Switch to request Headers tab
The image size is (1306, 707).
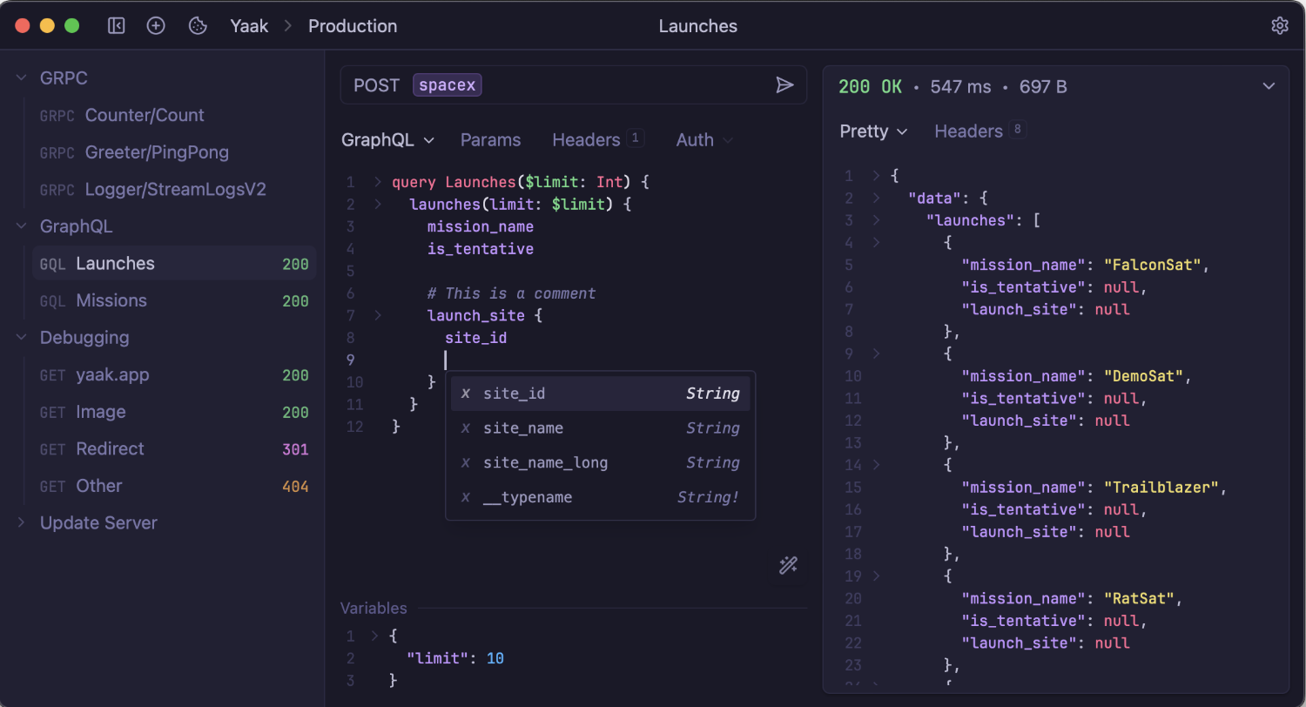pos(597,140)
